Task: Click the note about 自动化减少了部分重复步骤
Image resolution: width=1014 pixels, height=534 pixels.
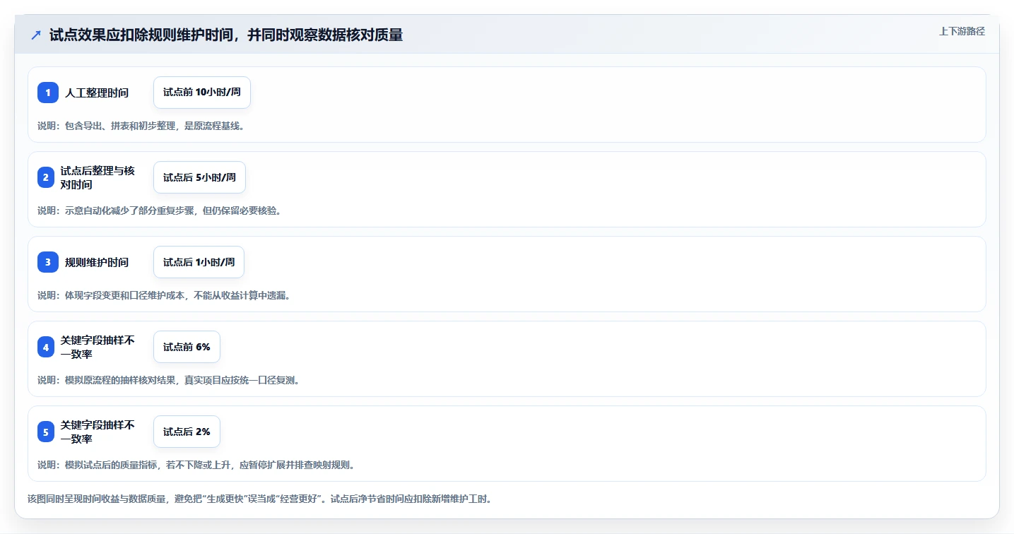Action: pyautogui.click(x=160, y=210)
